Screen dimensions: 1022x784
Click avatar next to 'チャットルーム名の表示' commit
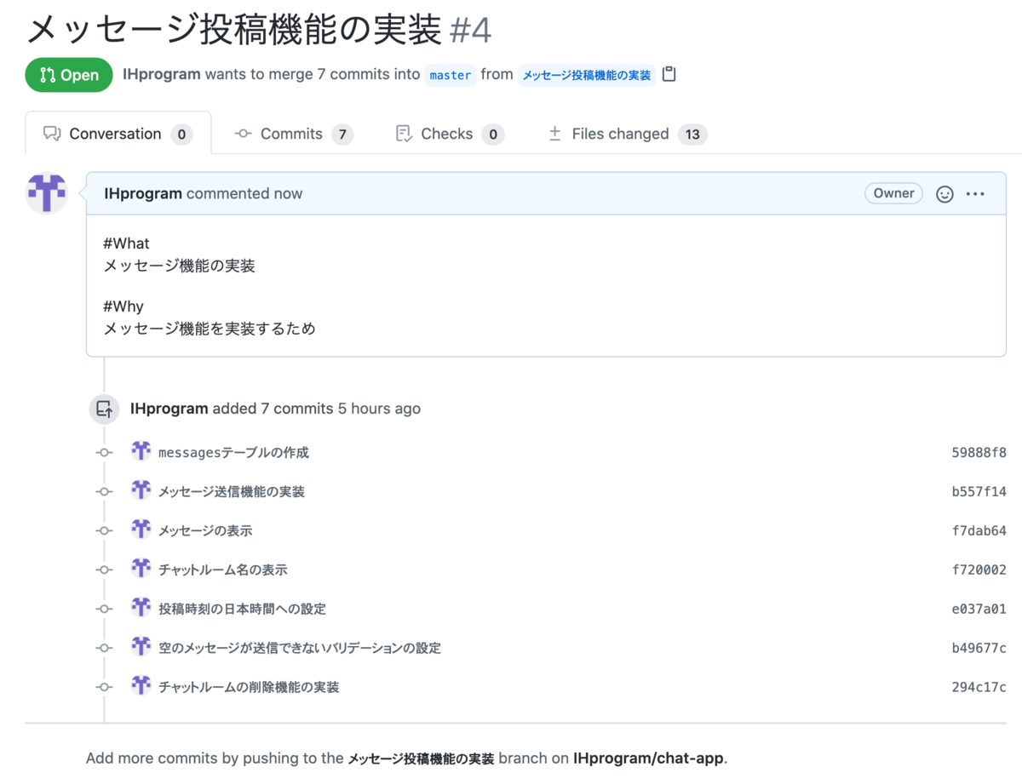141,569
